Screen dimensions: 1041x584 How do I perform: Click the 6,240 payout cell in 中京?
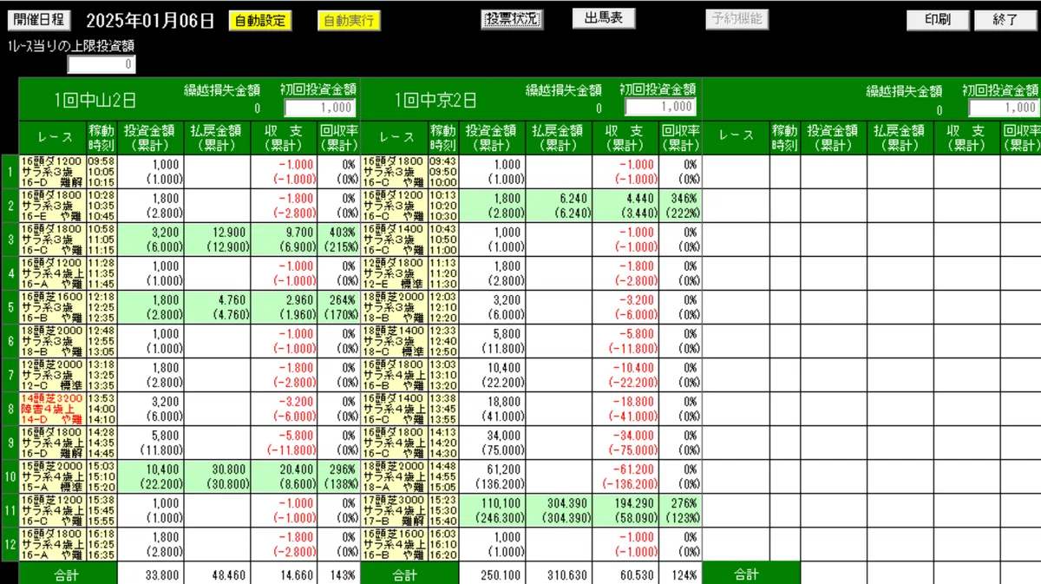(560, 206)
